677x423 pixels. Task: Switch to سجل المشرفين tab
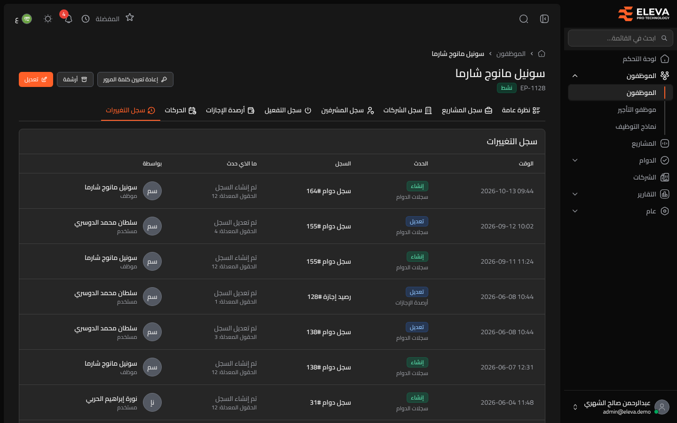[347, 110]
